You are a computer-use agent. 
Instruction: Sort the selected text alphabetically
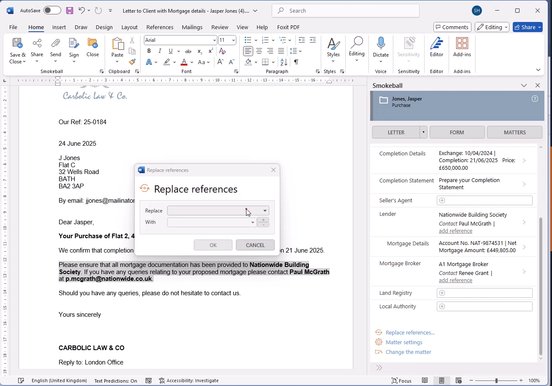click(284, 62)
